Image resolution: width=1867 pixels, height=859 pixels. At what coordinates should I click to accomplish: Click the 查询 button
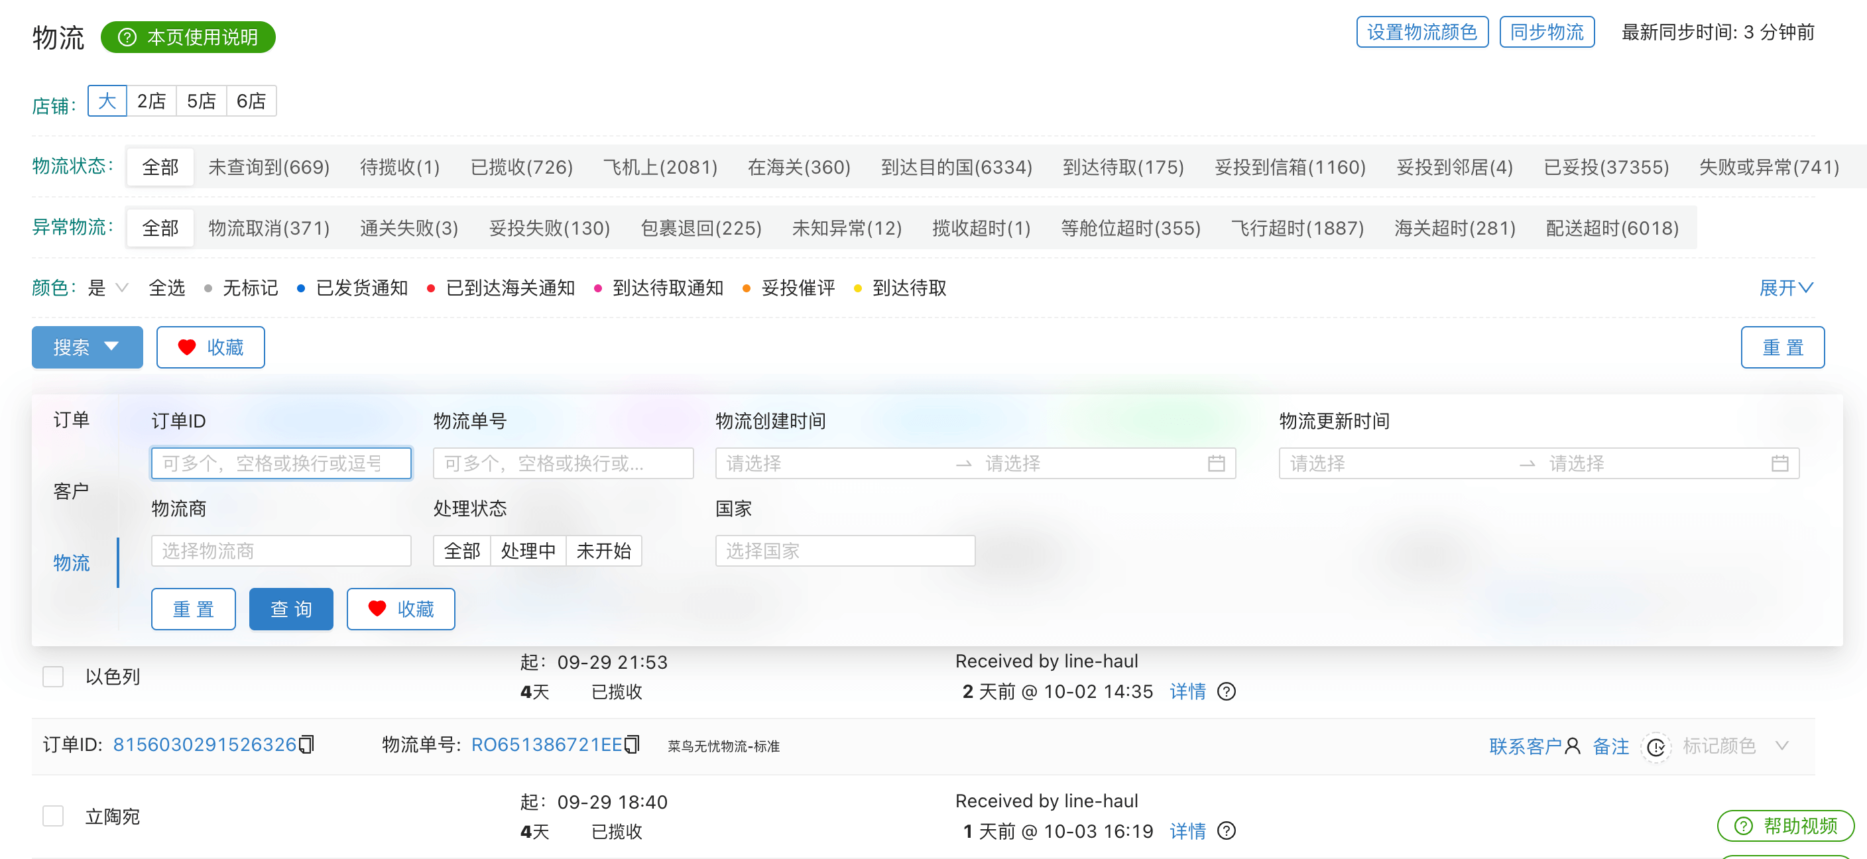290,609
